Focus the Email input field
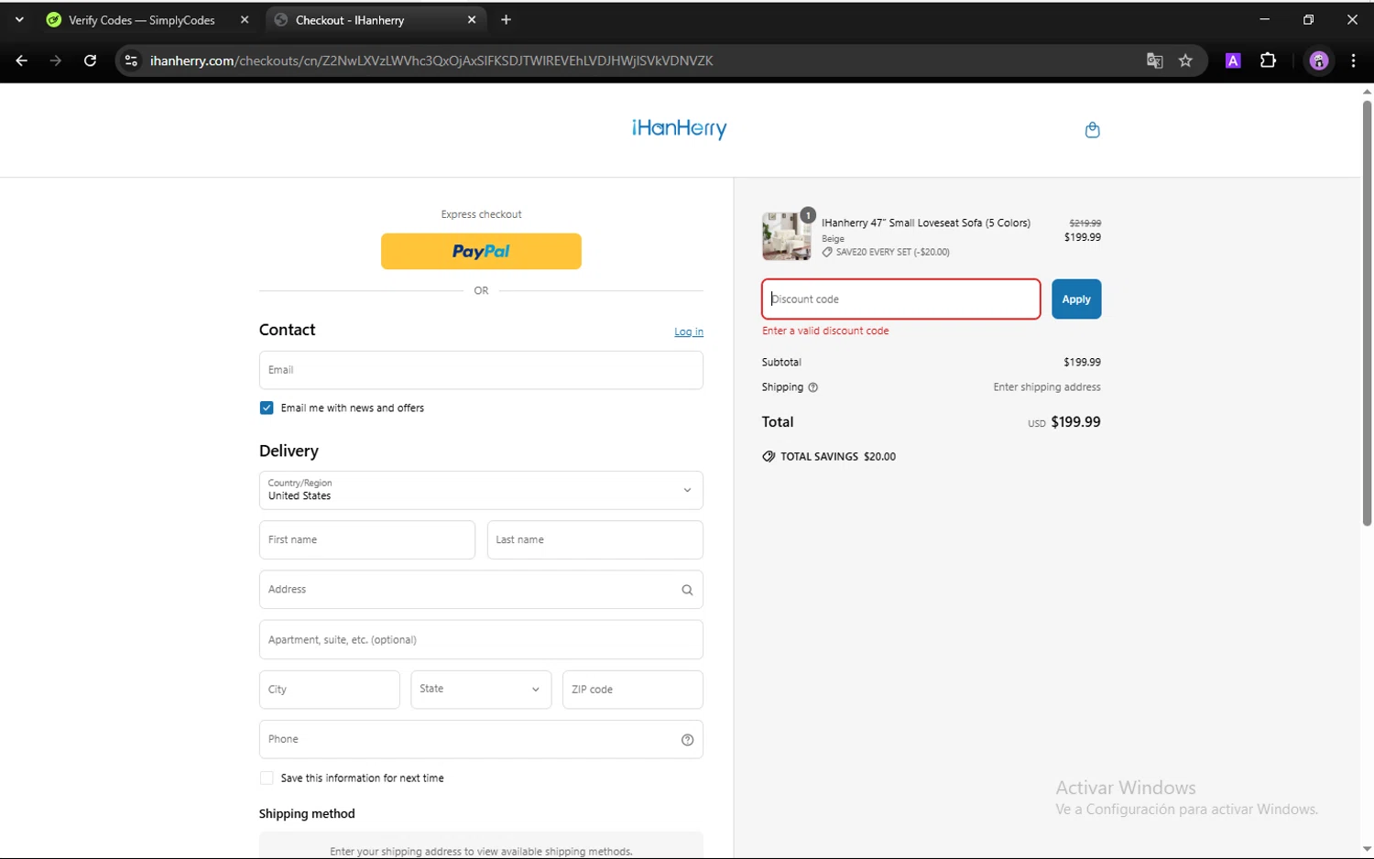The width and height of the screenshot is (1374, 859). coord(481,370)
